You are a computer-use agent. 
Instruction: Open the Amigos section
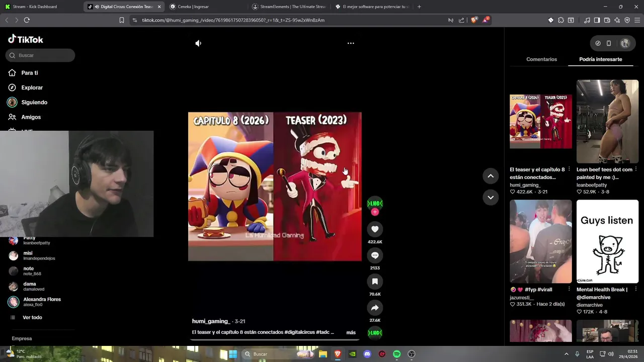coord(25,117)
